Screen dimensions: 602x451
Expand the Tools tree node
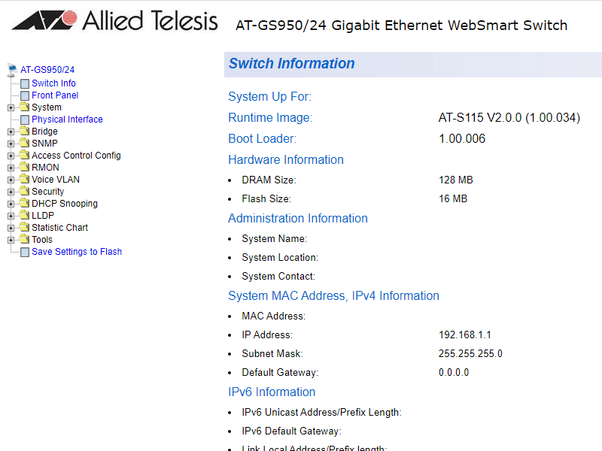pyautogui.click(x=11, y=240)
